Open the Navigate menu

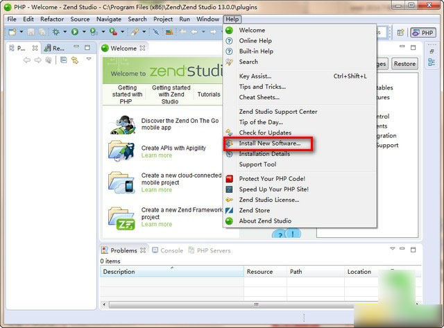pyautogui.click(x=109, y=19)
